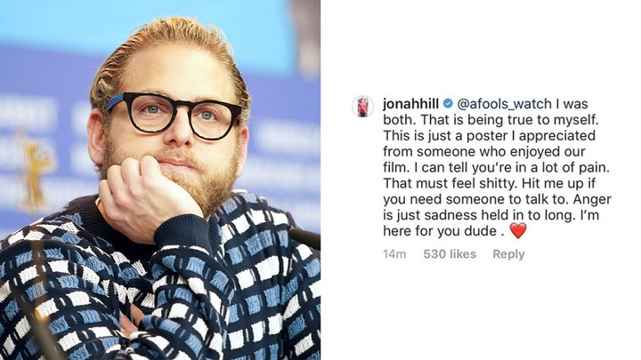
Task: Click the red heart emoji
Action: [x=517, y=231]
